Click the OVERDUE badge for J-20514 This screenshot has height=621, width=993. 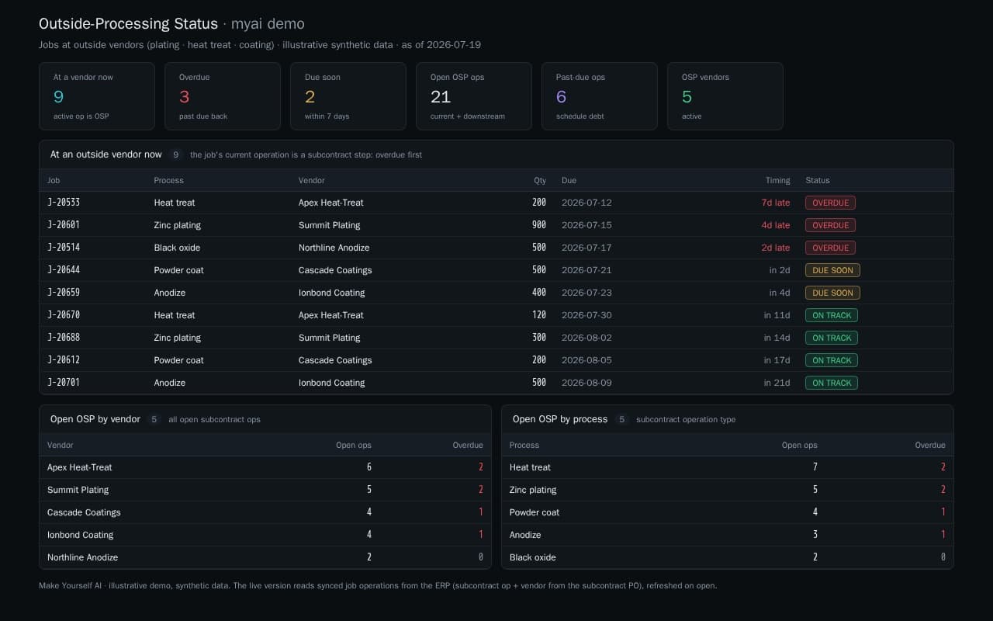point(830,248)
